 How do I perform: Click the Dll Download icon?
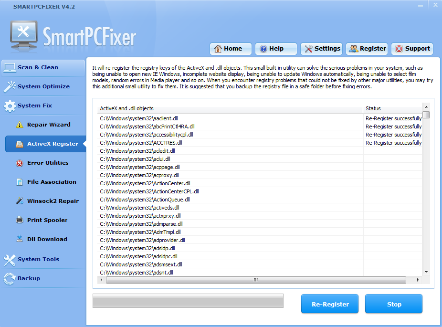click(20, 239)
